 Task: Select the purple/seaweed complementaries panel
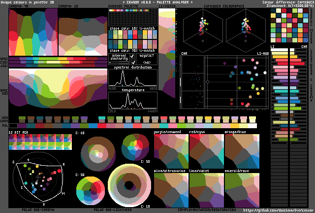click(171, 152)
